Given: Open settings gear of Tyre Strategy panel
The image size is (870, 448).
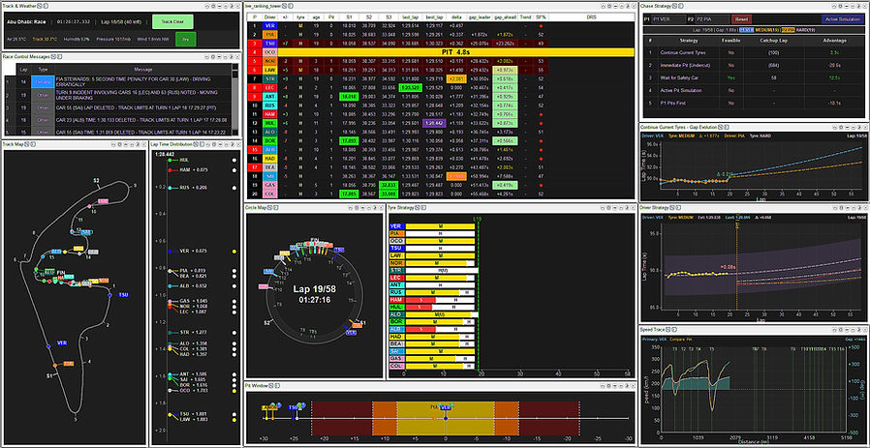Looking at the screenshot, I should pos(607,207).
